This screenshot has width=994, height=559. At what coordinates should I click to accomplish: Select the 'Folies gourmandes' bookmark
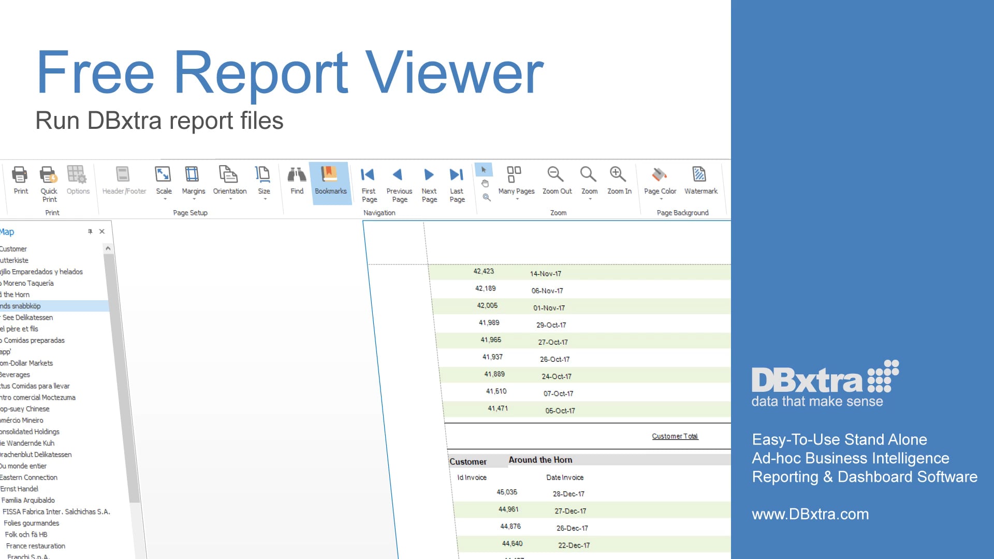click(31, 523)
